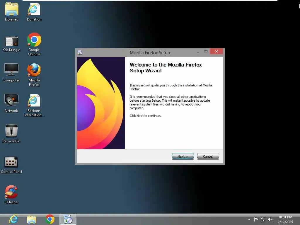
Task: Select the Network desktop icon
Action: pyautogui.click(x=11, y=103)
